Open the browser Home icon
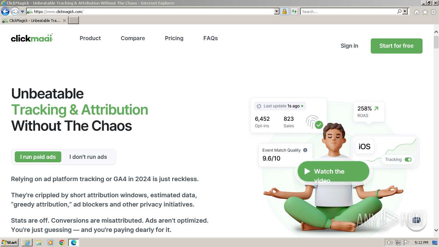 [x=416, y=12]
